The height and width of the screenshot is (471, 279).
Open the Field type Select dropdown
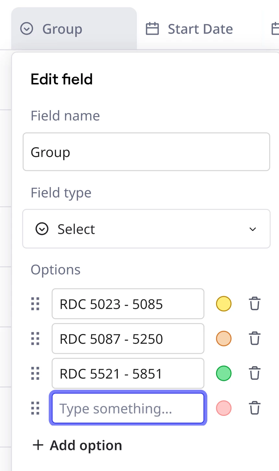point(146,229)
